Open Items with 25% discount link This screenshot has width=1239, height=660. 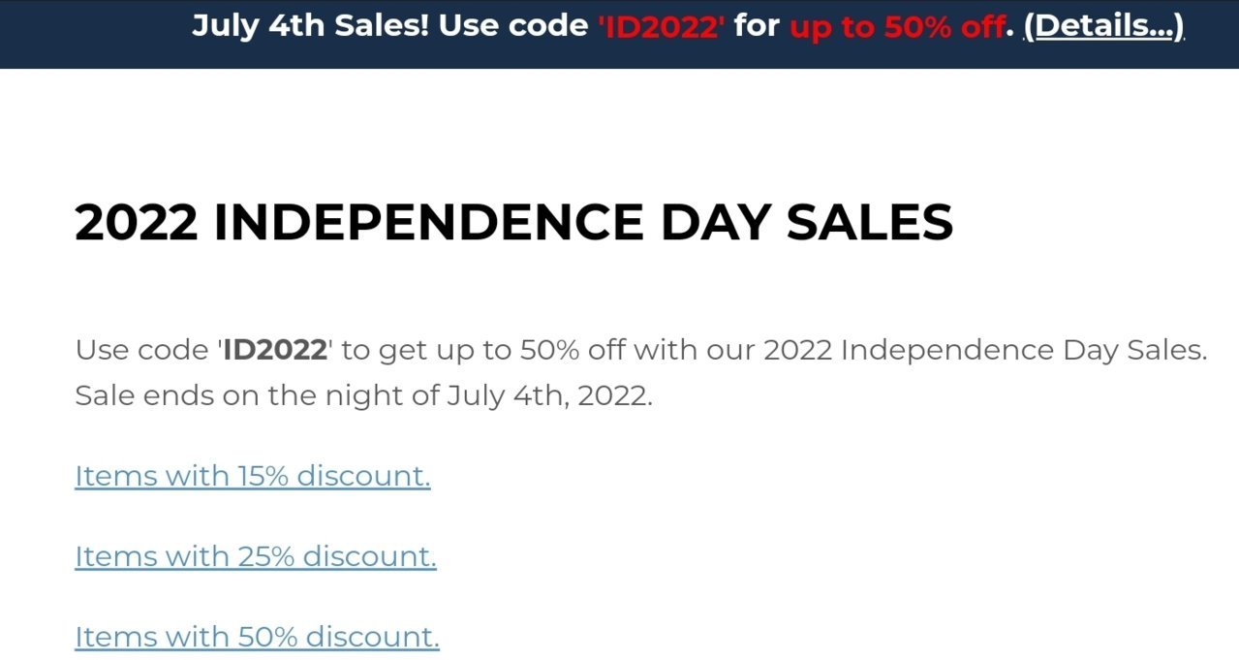(x=256, y=556)
